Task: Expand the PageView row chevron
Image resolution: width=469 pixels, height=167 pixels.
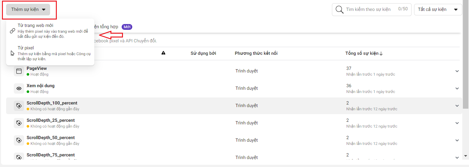Action: [x=457, y=71]
